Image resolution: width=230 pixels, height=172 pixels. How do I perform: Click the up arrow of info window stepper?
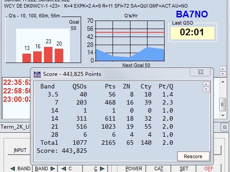(223, 69)
